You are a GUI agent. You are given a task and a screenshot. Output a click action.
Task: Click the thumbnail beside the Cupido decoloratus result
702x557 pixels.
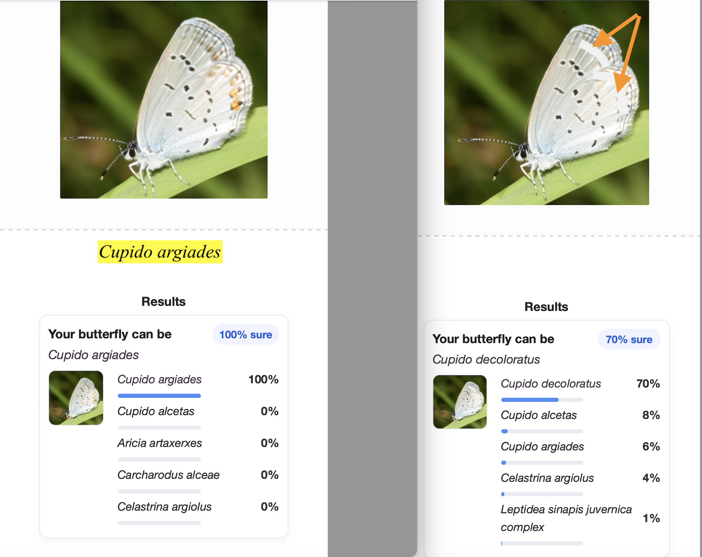pos(460,402)
